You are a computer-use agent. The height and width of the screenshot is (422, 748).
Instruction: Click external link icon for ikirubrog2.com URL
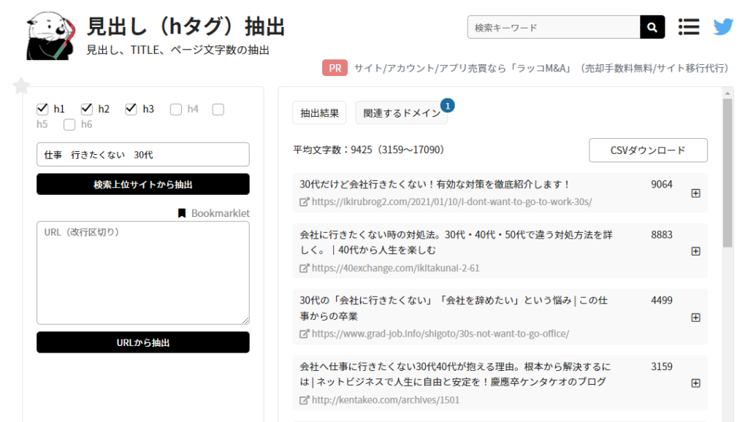coord(304,202)
